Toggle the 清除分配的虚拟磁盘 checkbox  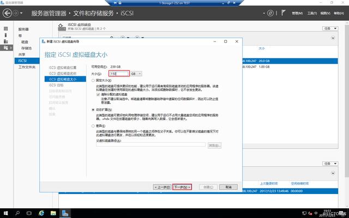click(x=98, y=94)
